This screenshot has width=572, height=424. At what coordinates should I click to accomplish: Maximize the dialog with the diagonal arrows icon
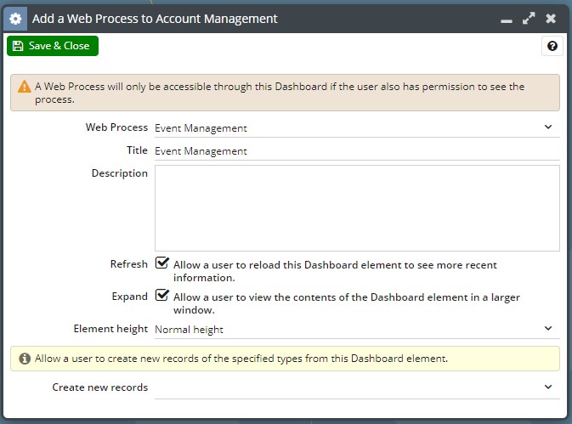tap(529, 18)
